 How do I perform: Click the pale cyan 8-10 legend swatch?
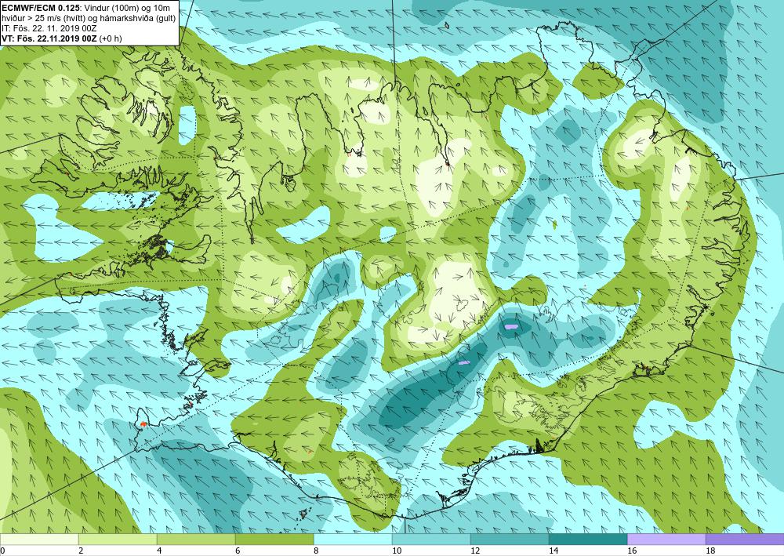click(353, 539)
